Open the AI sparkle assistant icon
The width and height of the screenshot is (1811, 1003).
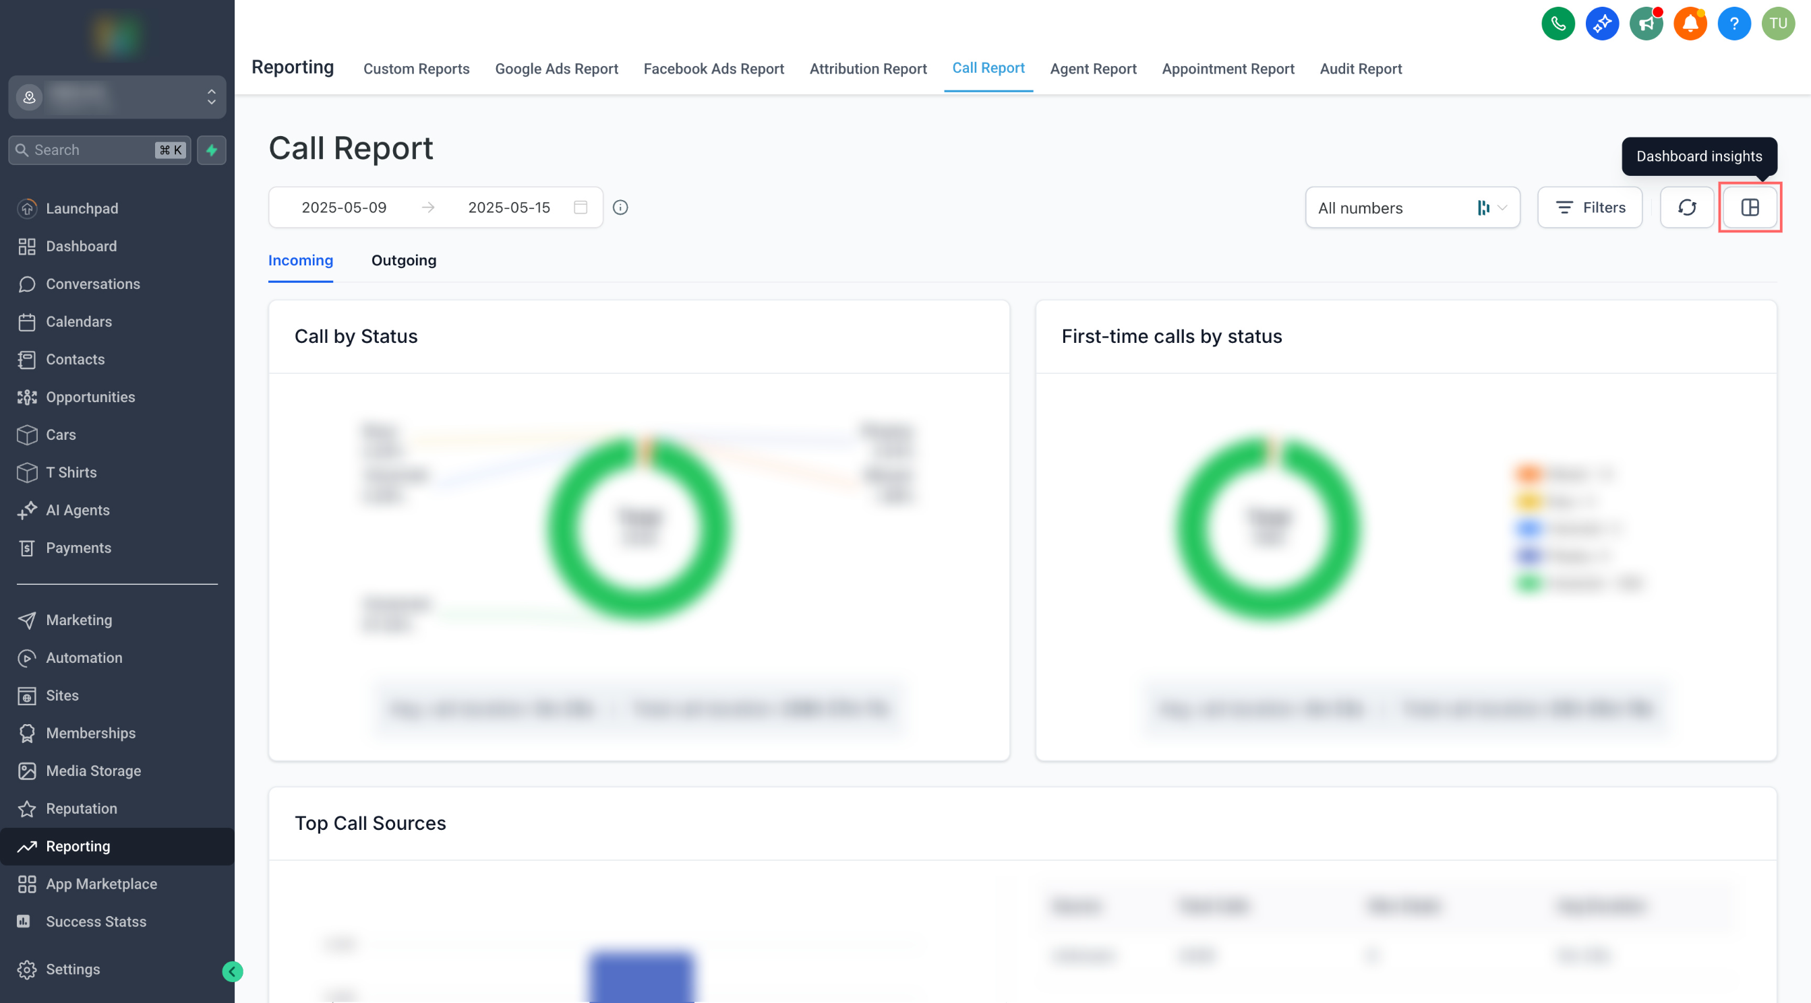(1602, 24)
